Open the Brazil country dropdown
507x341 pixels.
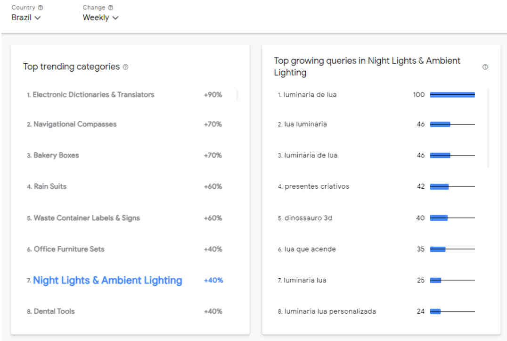point(26,18)
